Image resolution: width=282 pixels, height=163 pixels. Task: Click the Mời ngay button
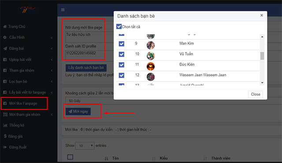(x=78, y=111)
